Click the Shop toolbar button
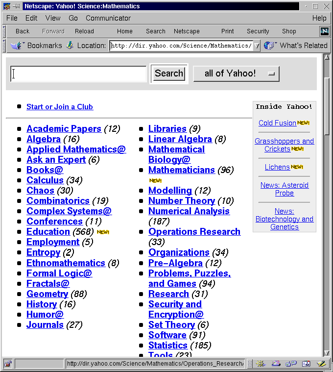Image resolution: width=333 pixels, height=372 pixels. tap(289, 31)
